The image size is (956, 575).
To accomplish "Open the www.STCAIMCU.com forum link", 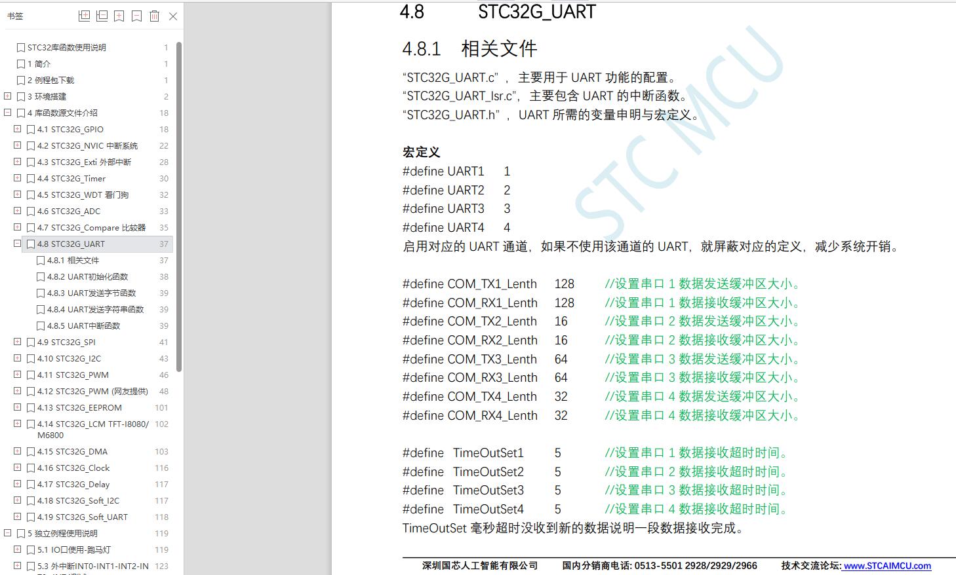I will [x=886, y=566].
